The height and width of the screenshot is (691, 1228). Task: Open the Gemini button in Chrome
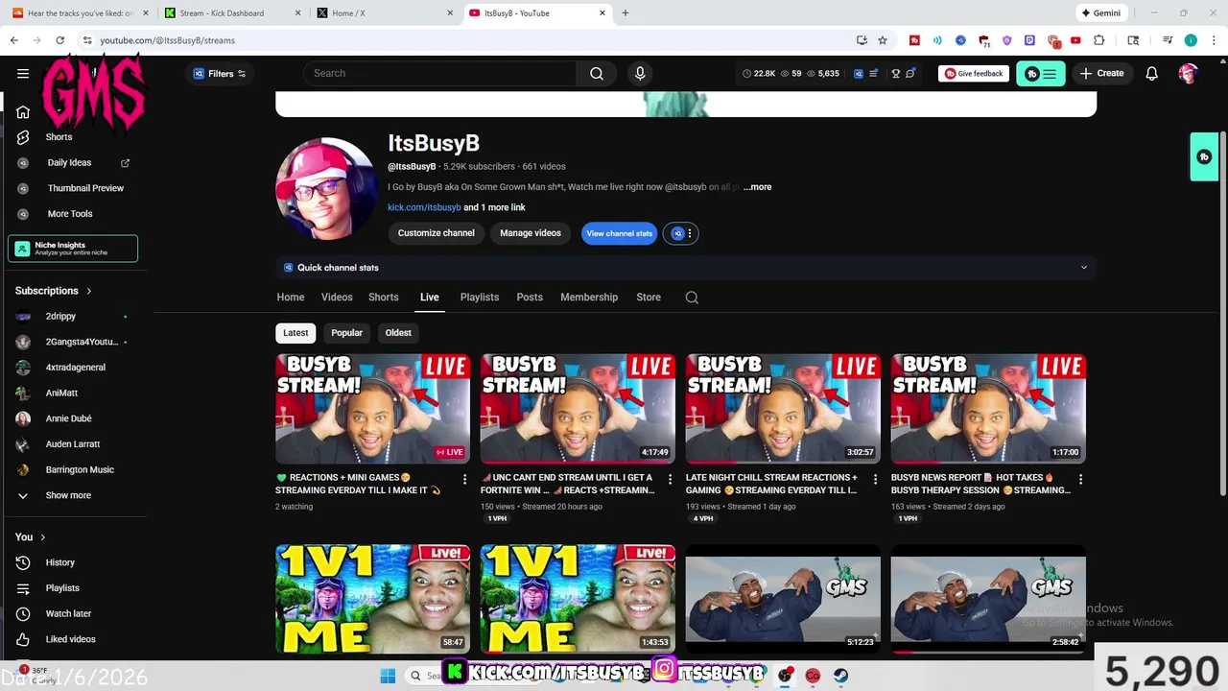point(1100,13)
